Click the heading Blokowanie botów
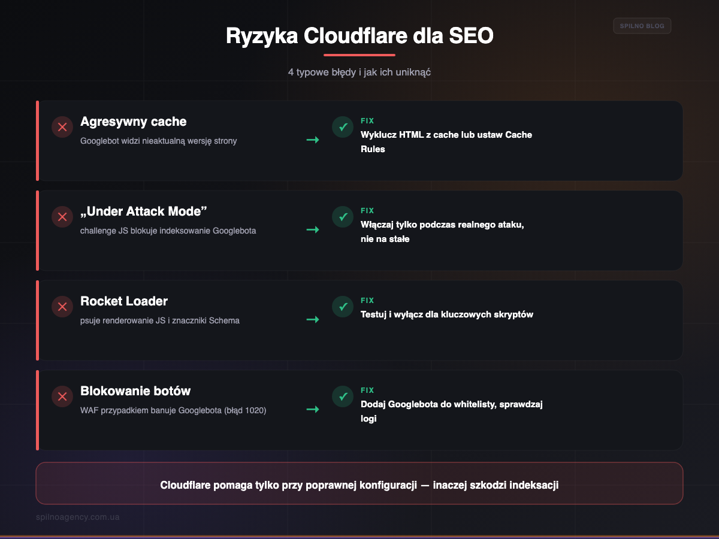This screenshot has width=719, height=539. pos(135,391)
